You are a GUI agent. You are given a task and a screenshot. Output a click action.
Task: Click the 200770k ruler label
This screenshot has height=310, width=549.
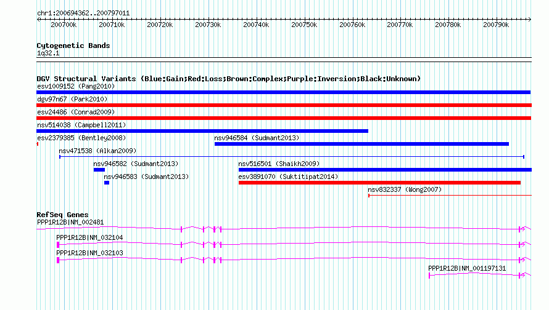pyautogui.click(x=400, y=25)
